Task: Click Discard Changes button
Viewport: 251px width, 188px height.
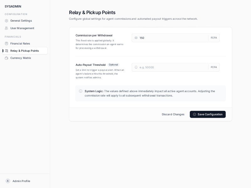Action: click(173, 114)
